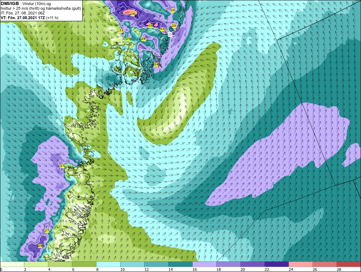Pick the 4–6 m/s green swatch

point(60,264)
